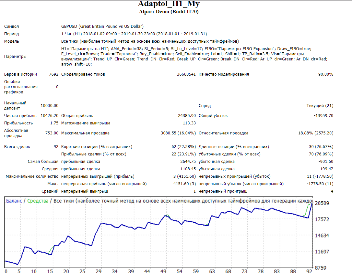
Task: Click the total trades value 92
Action: (x=56, y=147)
